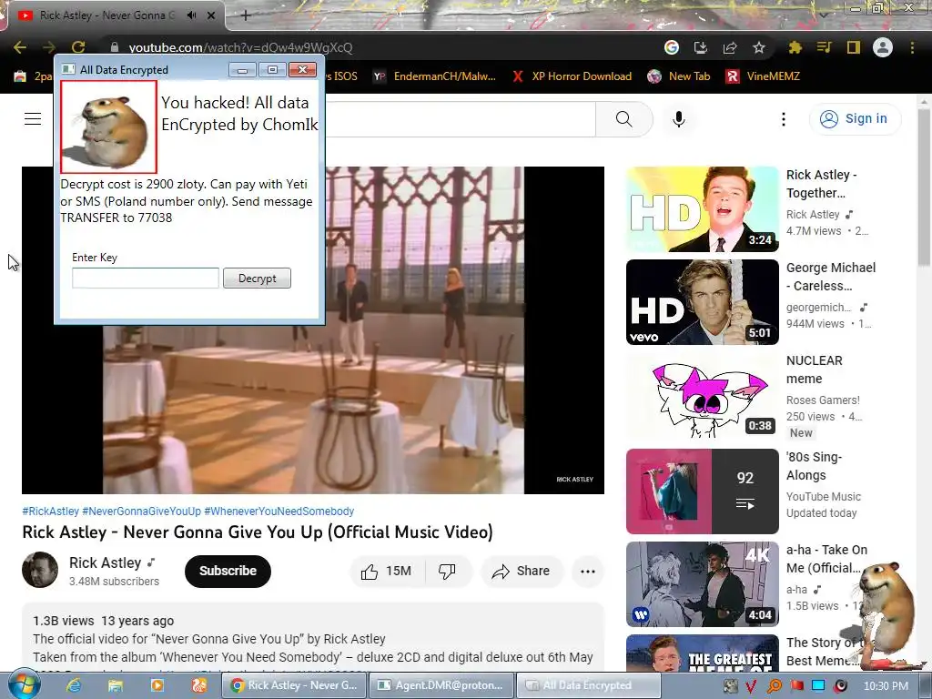
Task: Open the Rick Astley channel name
Action: [x=106, y=562]
